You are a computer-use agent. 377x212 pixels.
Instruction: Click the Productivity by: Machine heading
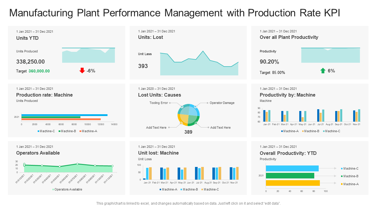[287, 95]
